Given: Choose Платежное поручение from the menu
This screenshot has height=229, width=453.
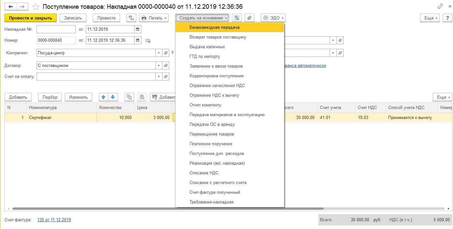Looking at the screenshot, I should 211,144.
